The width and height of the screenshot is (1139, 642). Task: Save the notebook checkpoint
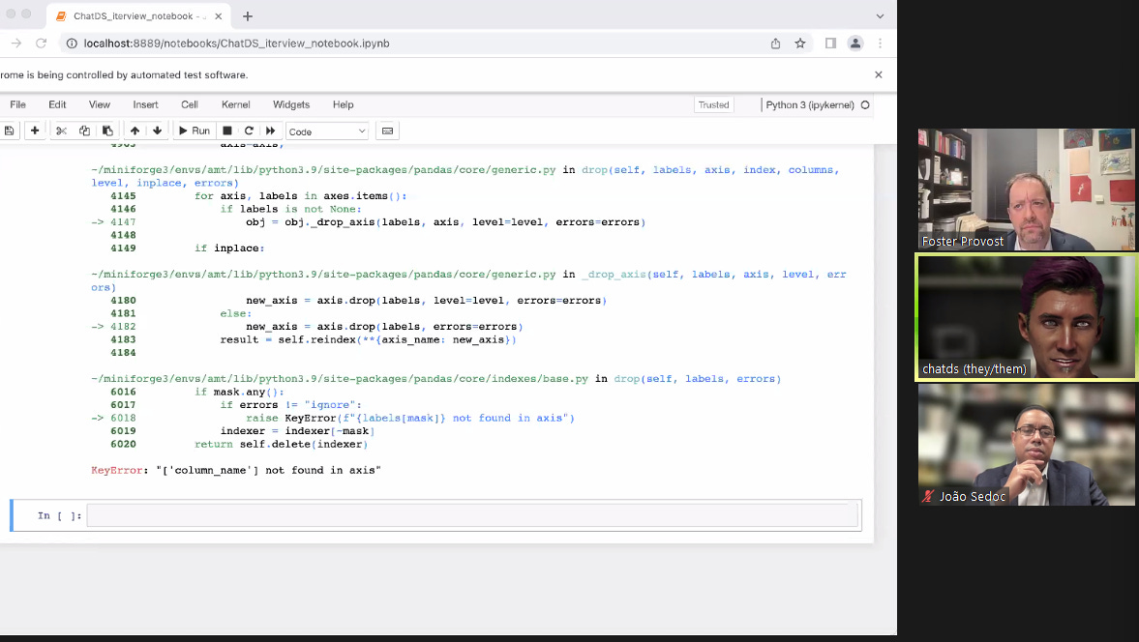[10, 130]
